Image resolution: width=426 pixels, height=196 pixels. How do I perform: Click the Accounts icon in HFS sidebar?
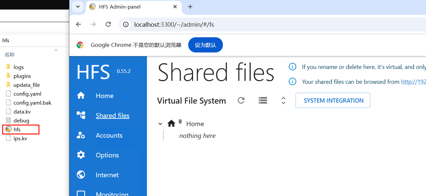pyautogui.click(x=81, y=135)
